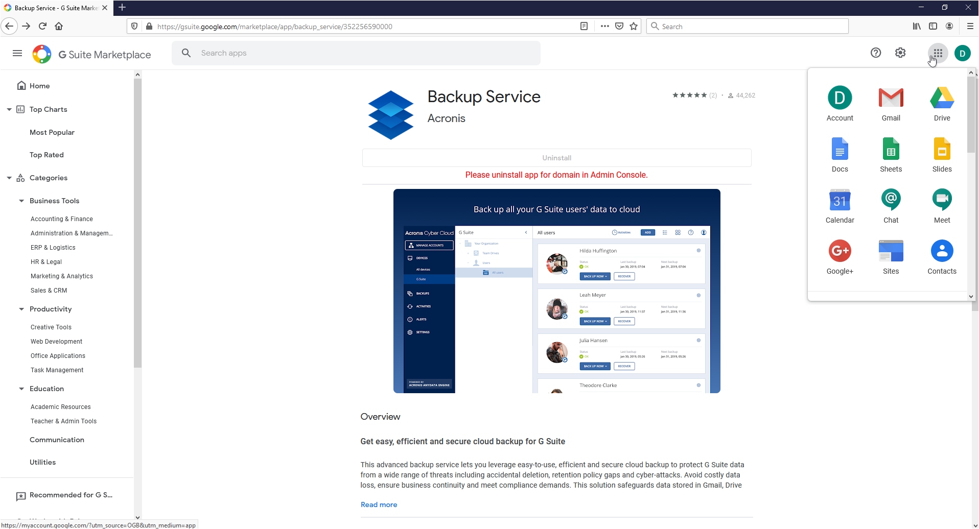979x529 pixels.
Task: Close the Backup Service browser tab
Action: [105, 8]
